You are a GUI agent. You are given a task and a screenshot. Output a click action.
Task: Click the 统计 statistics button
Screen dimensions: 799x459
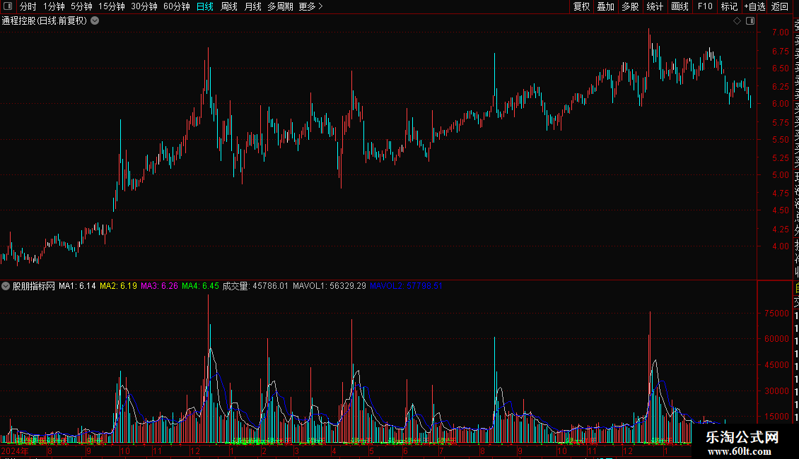click(x=655, y=6)
